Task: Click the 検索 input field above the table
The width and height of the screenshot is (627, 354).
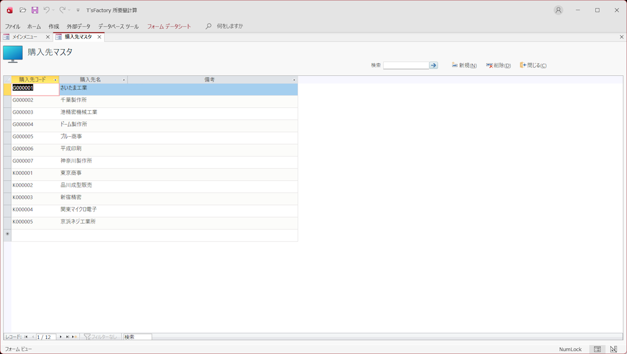Action: (406, 65)
